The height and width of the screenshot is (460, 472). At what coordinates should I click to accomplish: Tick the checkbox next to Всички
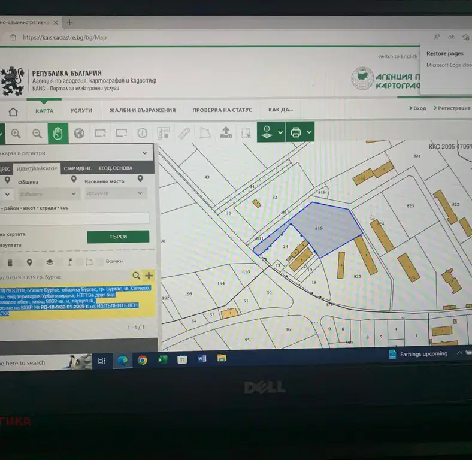pos(100,261)
